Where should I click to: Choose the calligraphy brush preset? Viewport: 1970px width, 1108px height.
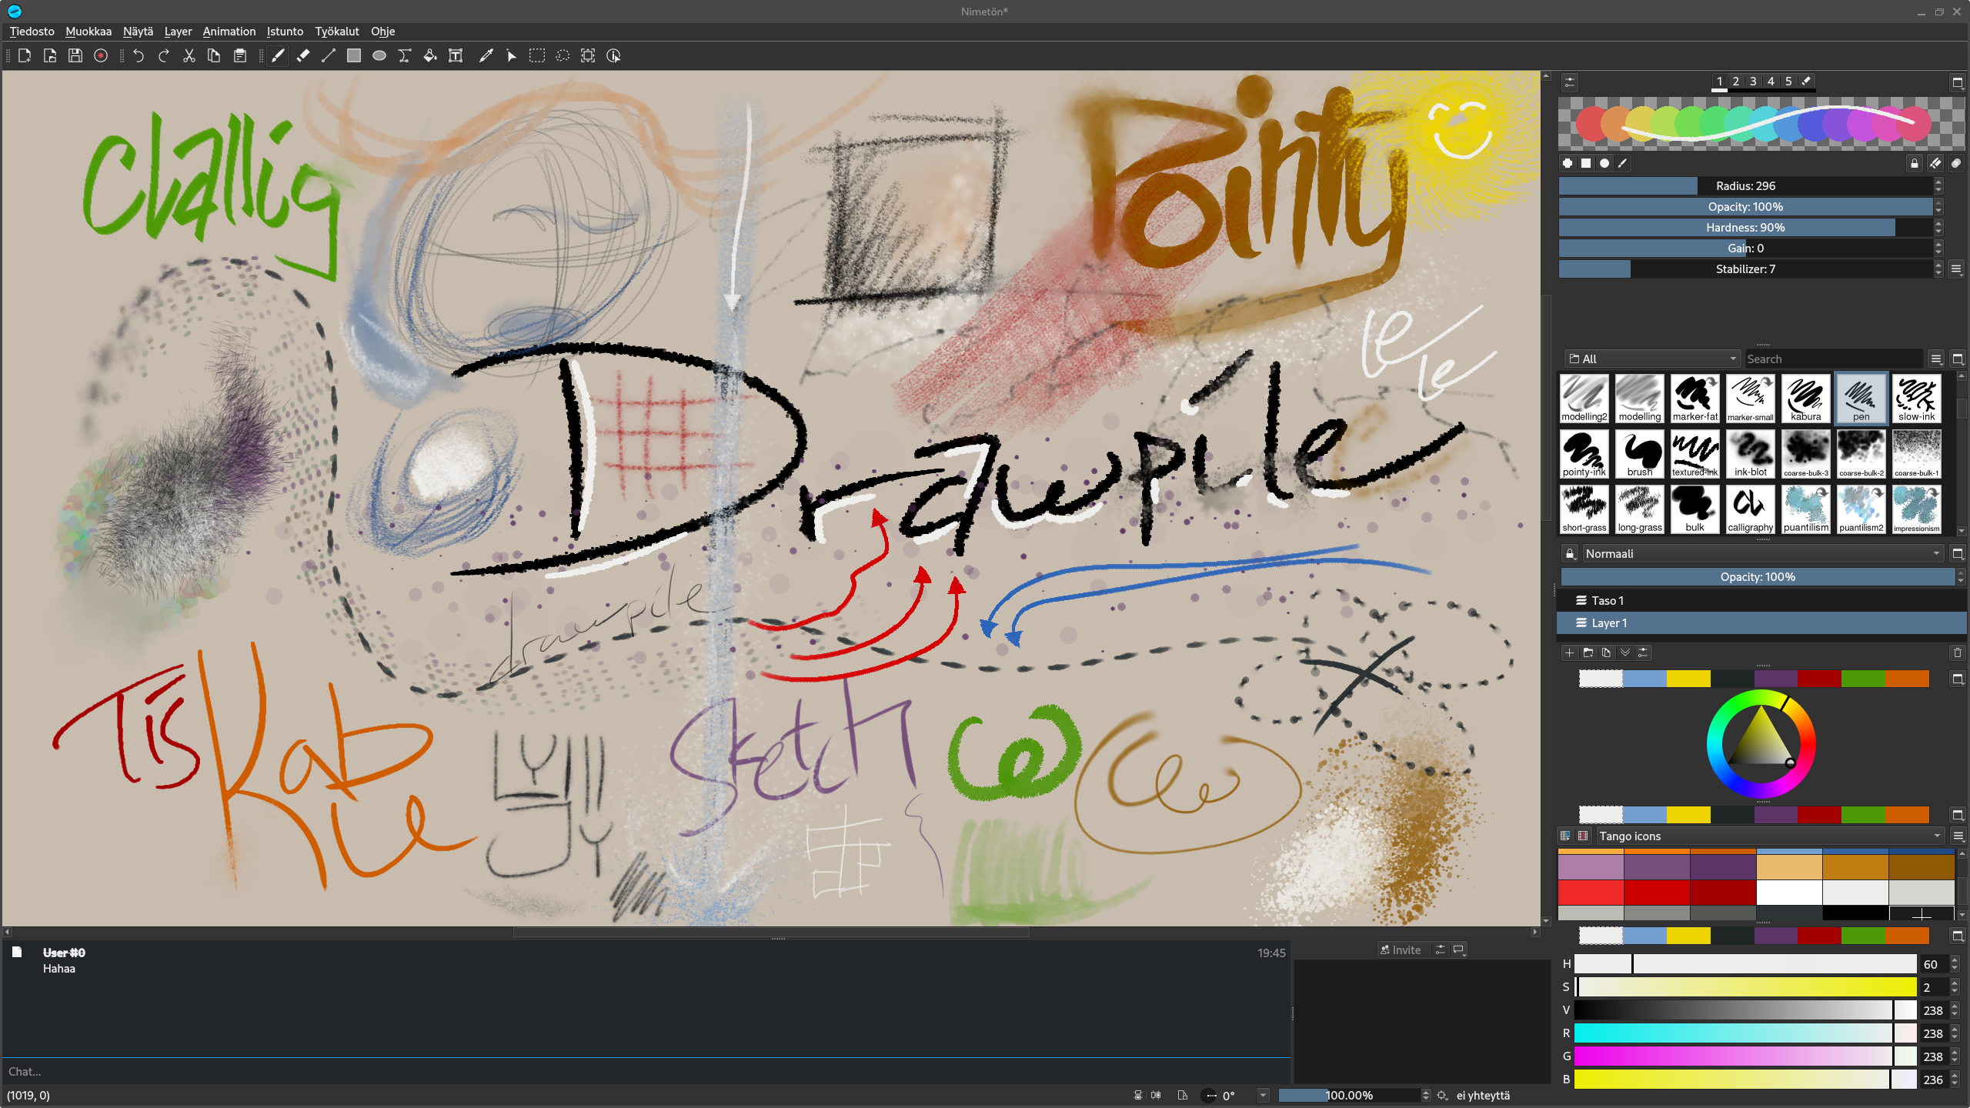coord(1750,509)
